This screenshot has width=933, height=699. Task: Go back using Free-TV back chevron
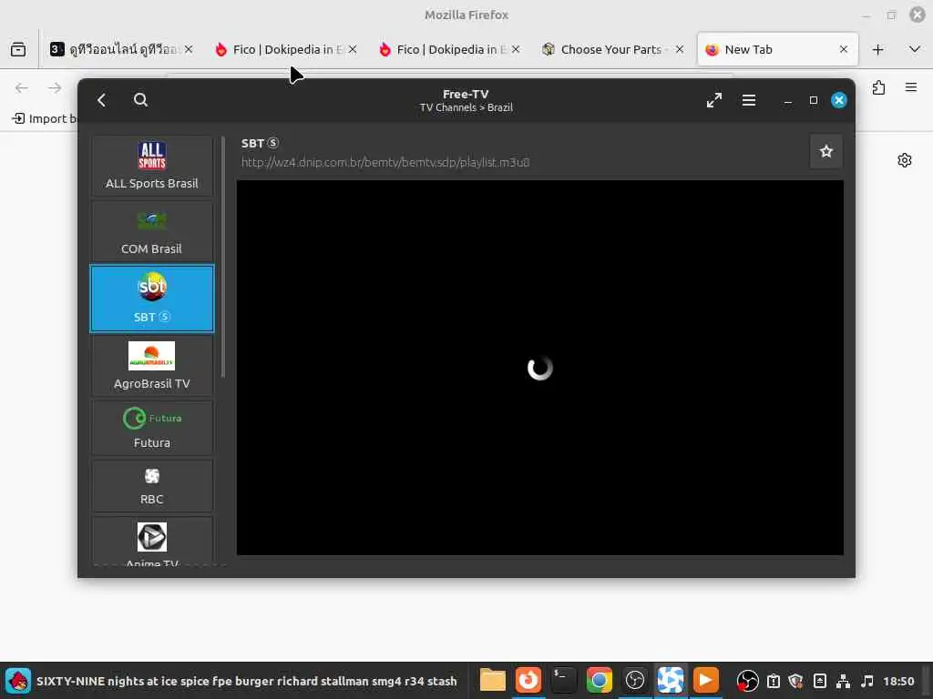click(x=102, y=100)
